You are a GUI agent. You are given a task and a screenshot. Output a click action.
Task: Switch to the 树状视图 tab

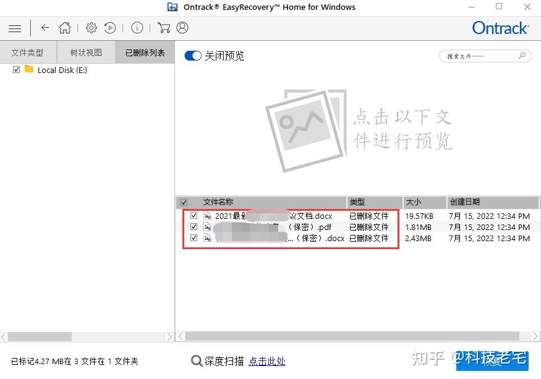(x=85, y=52)
